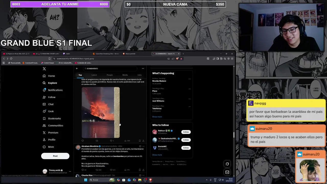Switch to the Lists search tab
Screen dimensions: 327x184
click(139, 75)
